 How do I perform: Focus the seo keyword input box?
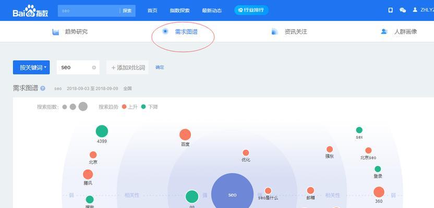click(x=78, y=67)
